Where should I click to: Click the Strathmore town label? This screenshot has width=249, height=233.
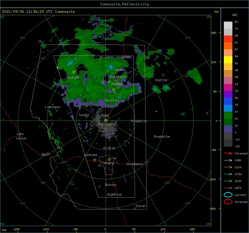134,164
